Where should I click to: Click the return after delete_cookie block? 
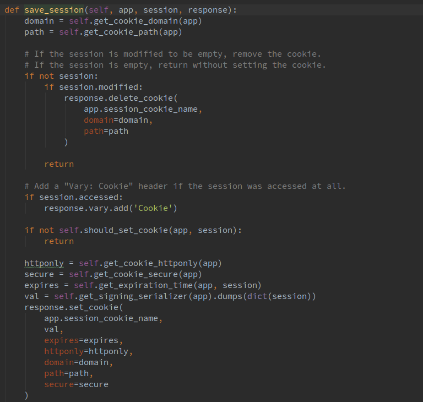[x=59, y=164]
